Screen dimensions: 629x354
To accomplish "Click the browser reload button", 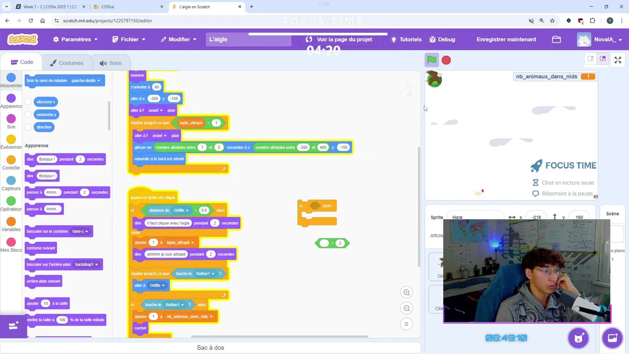I will coord(31,21).
